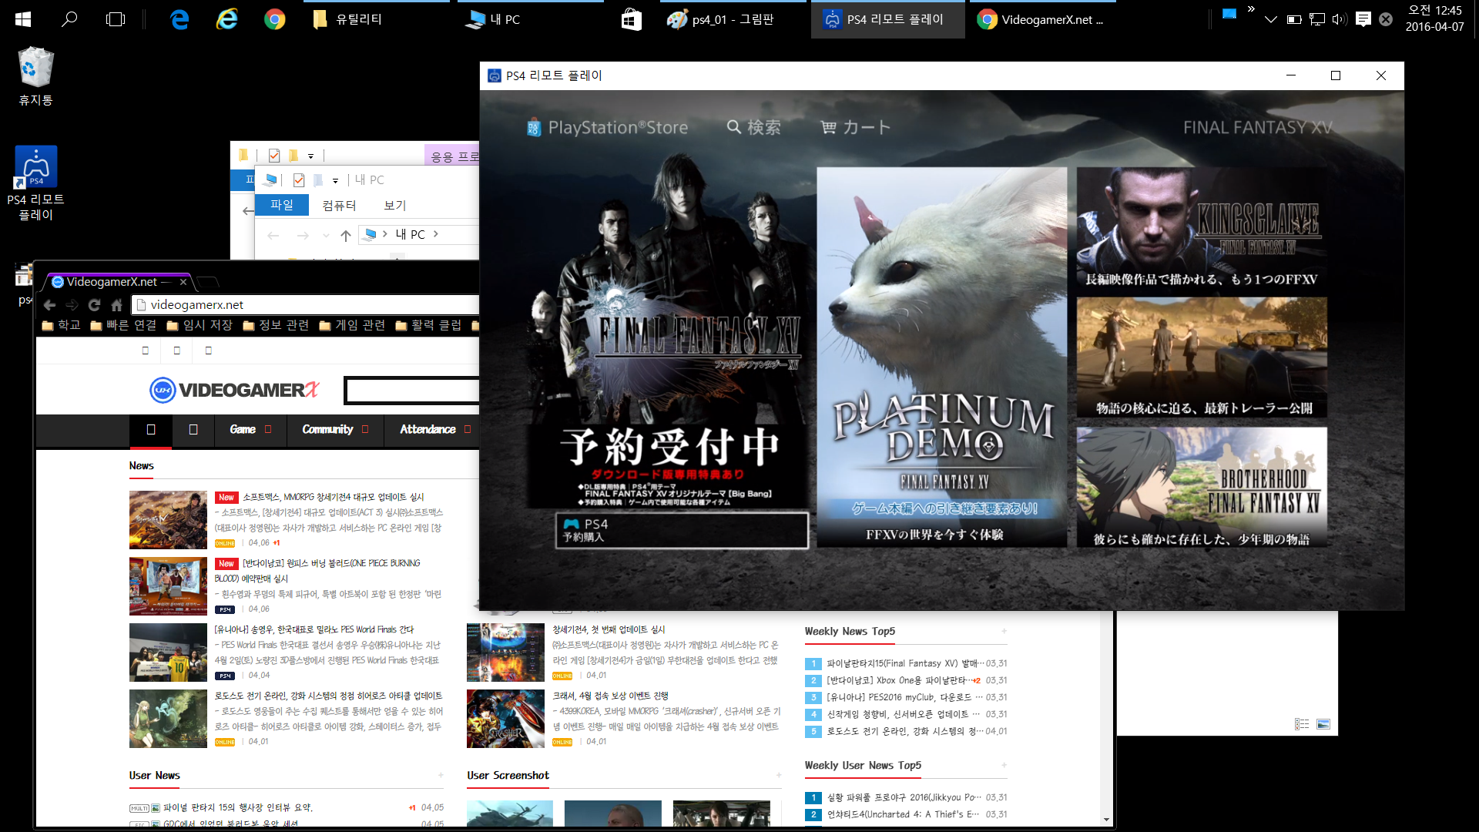
Task: Toggle details list view icon in explorer corner
Action: coord(1302,724)
